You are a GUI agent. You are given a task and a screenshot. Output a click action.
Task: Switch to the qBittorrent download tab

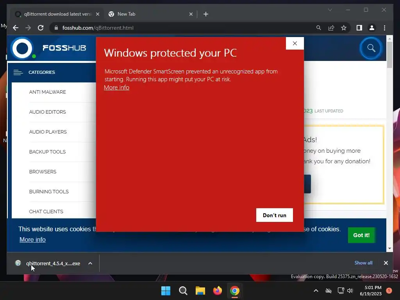pyautogui.click(x=57, y=14)
